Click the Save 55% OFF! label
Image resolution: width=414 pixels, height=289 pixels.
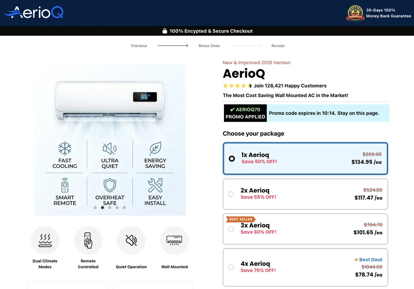pyautogui.click(x=258, y=197)
